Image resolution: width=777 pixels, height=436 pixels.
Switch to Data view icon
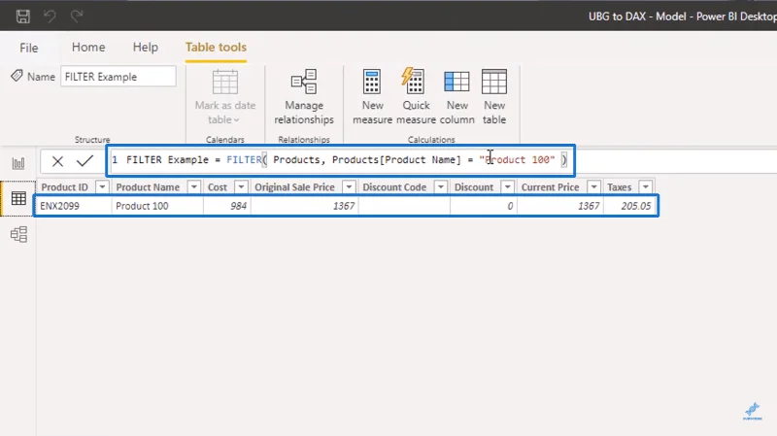point(18,198)
